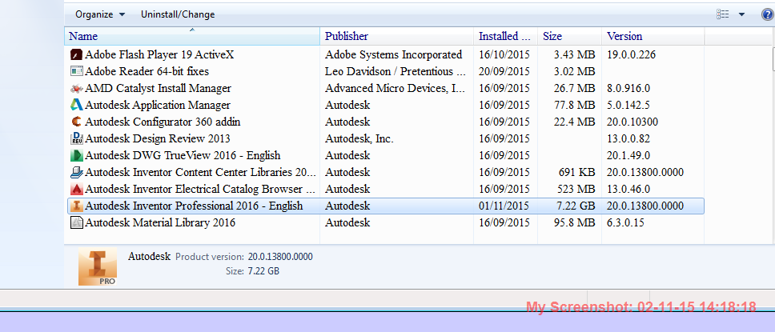Screen dimensions: 775x332
Task: Click the Autodesk Configurator 360 addin icon
Action: pyautogui.click(x=76, y=122)
